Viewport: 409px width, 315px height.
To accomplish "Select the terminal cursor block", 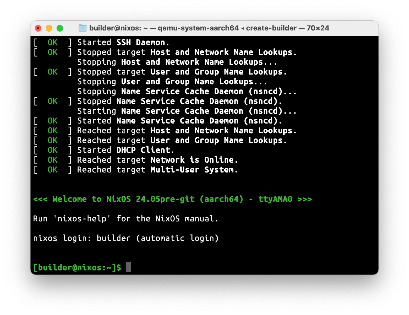I will pos(129,267).
